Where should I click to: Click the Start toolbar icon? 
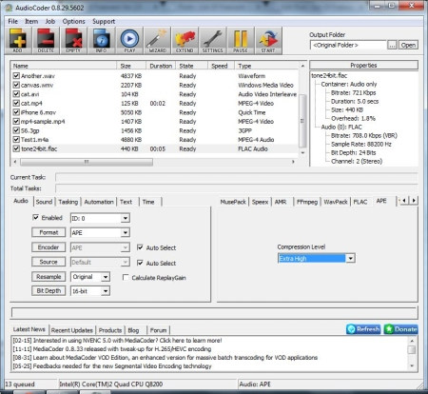point(268,41)
